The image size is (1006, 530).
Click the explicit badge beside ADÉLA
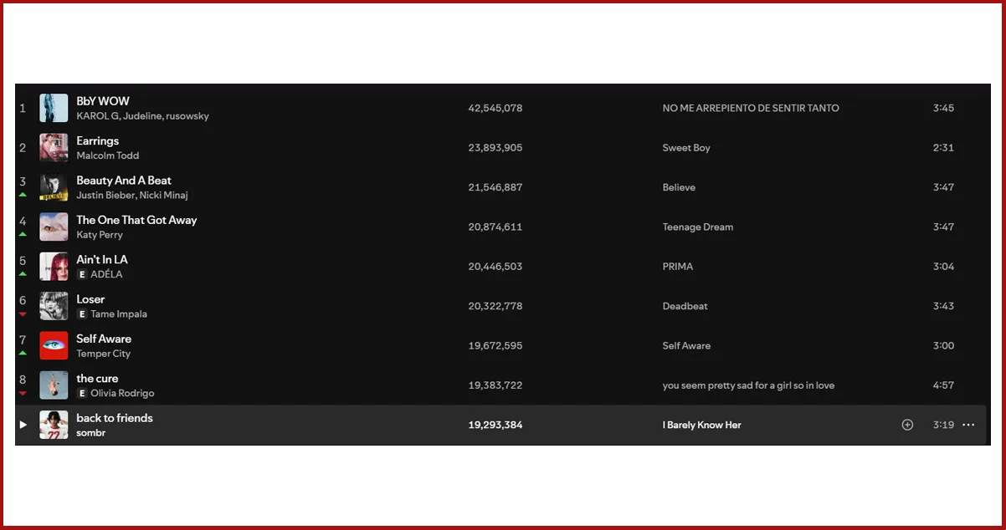pos(82,274)
